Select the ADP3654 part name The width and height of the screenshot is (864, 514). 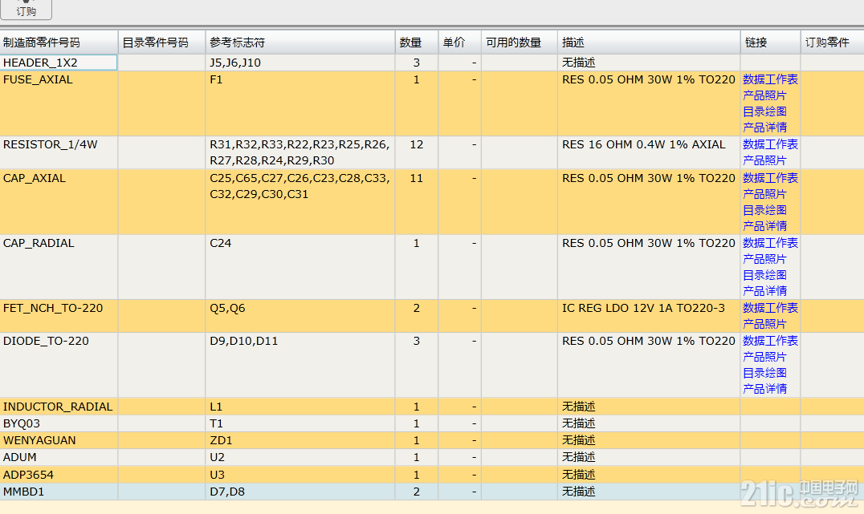pyautogui.click(x=28, y=475)
